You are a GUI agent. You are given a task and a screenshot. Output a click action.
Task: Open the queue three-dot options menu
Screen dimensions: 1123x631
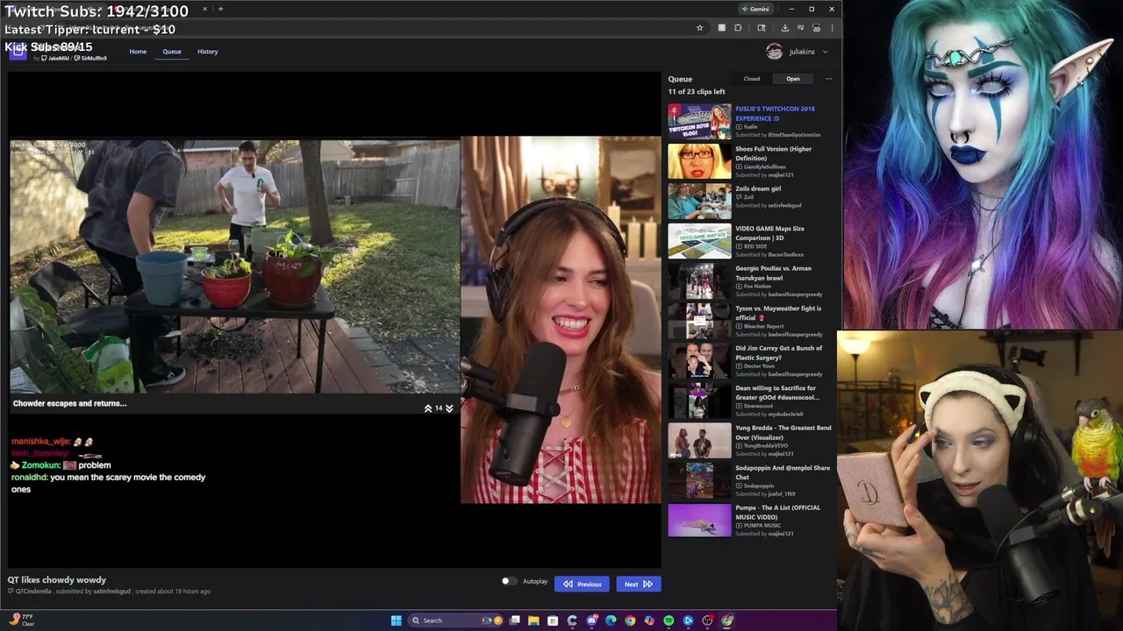point(828,79)
